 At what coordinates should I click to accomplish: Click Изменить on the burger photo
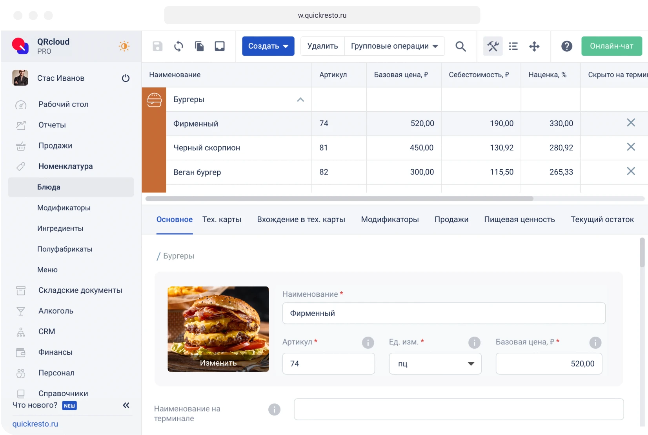pyautogui.click(x=218, y=363)
